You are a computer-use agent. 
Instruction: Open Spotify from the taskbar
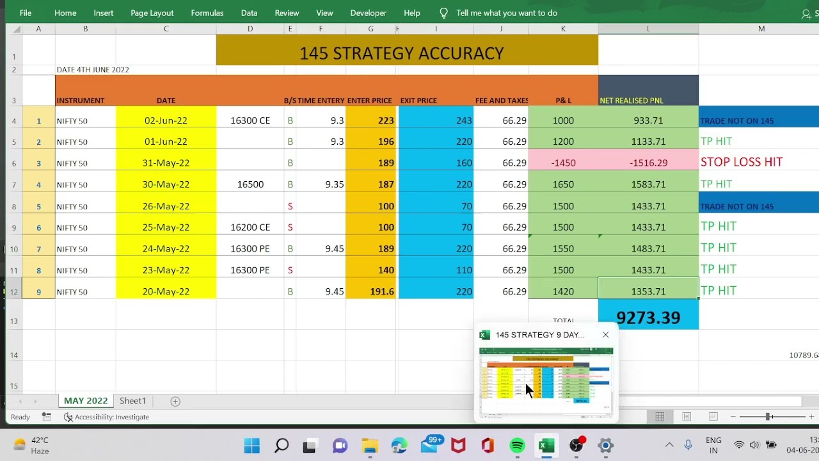point(517,445)
